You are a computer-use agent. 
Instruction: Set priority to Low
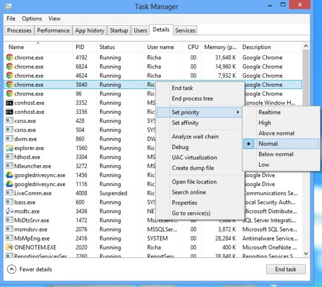point(281,164)
